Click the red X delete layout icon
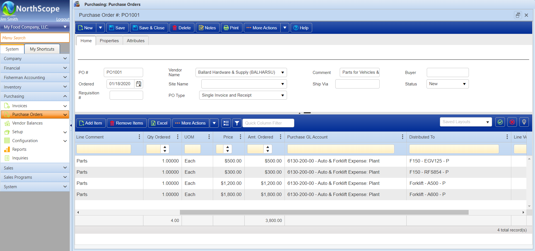 [512, 122]
